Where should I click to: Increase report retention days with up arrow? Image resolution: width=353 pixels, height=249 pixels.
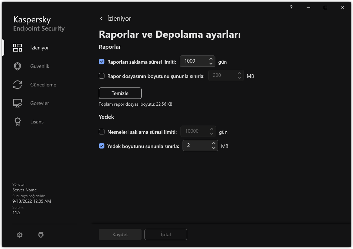coord(211,59)
